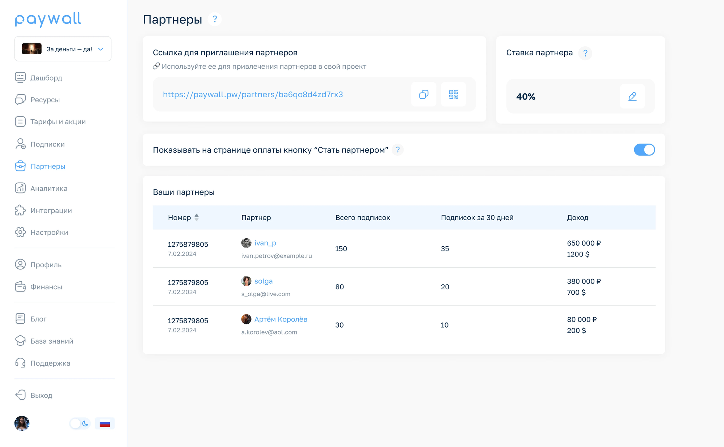Screen dimensions: 724x447
Task: Open Аналитика from the sidebar
Action: 49,188
